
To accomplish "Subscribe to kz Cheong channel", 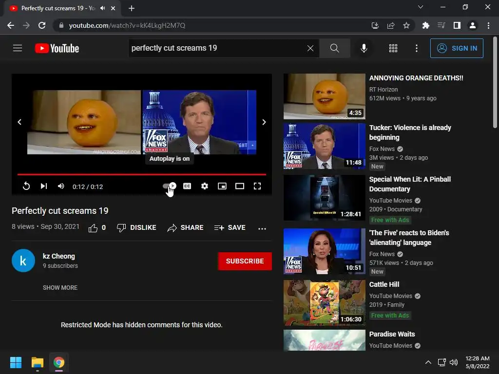I will tap(245, 261).
